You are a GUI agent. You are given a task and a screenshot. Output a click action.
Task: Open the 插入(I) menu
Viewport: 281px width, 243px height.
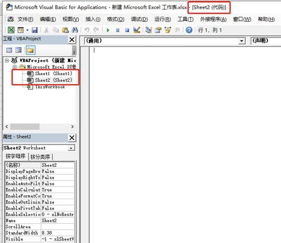(x=93, y=19)
